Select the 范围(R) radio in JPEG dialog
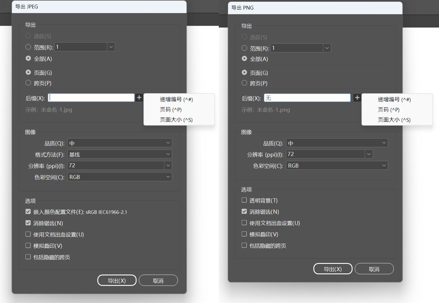Image resolution: width=439 pixels, height=303 pixels. point(28,47)
